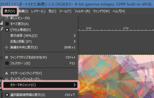This screenshot has width=154, height=98.
Task: Click the F11 shortcut label
Action: (x=72, y=63)
